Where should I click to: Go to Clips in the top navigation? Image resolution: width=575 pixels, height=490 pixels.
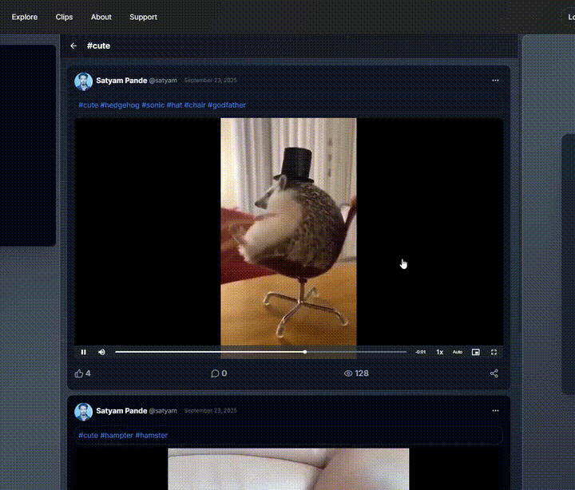click(64, 17)
